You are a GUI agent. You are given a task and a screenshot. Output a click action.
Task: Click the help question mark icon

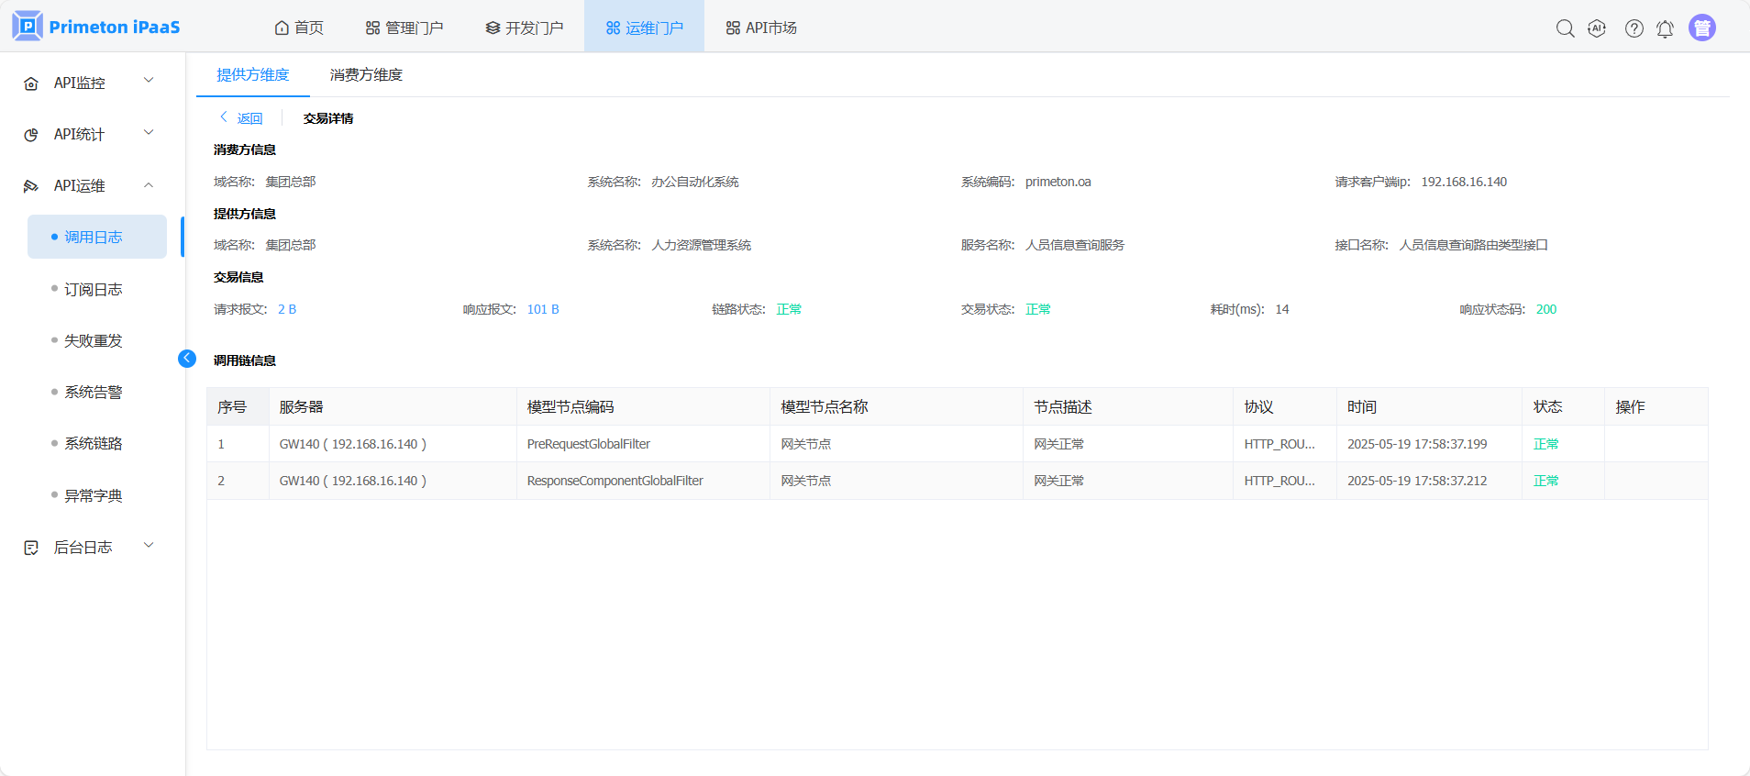click(x=1634, y=28)
